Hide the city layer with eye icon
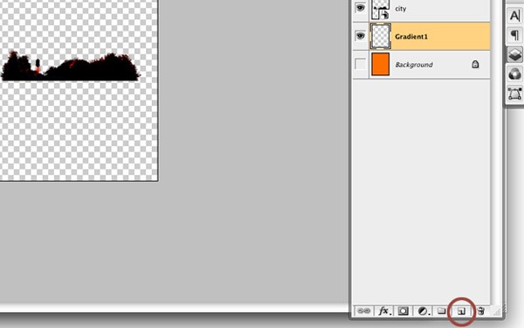This screenshot has width=524, height=328. [x=360, y=8]
